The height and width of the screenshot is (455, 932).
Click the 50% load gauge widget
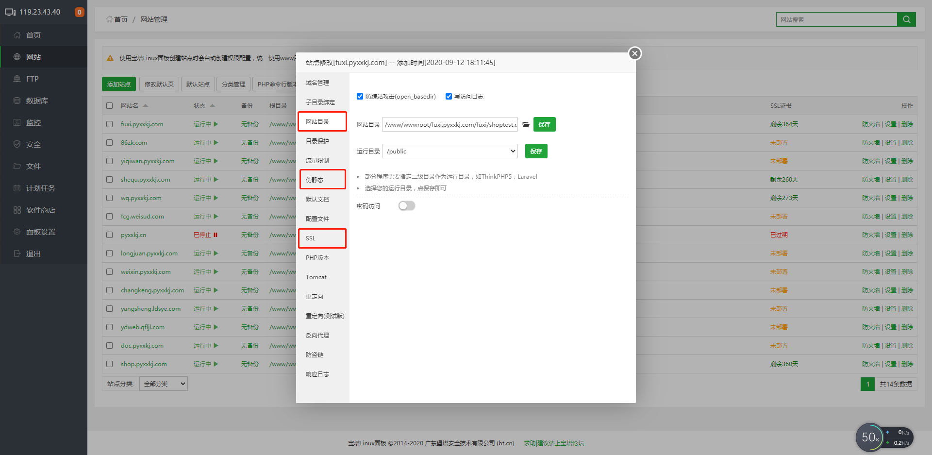pyautogui.click(x=870, y=437)
